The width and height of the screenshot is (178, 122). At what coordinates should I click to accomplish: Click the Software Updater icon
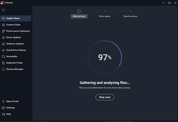[x=3, y=44]
